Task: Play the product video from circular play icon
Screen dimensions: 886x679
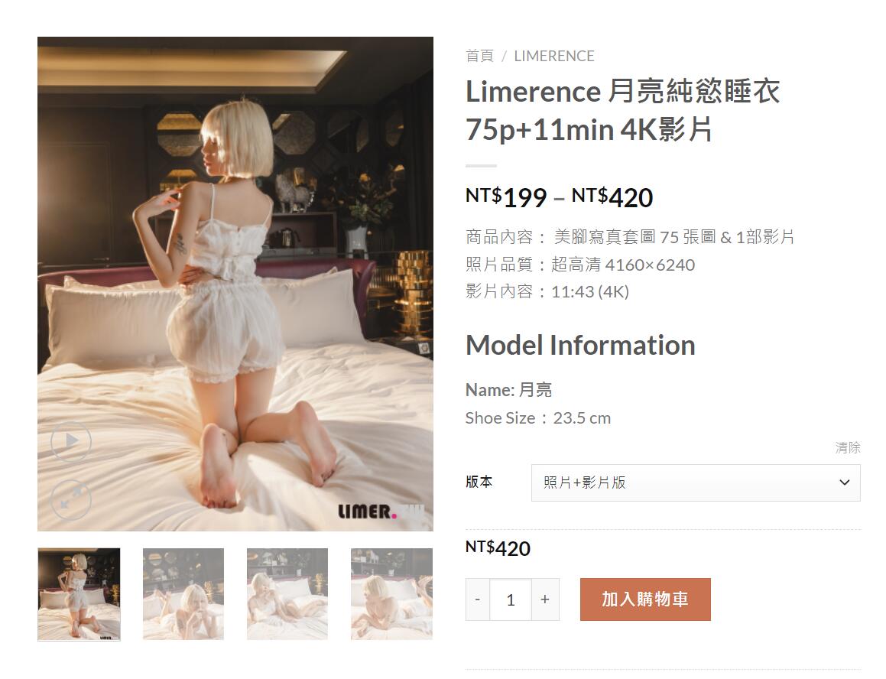Action: [x=70, y=441]
